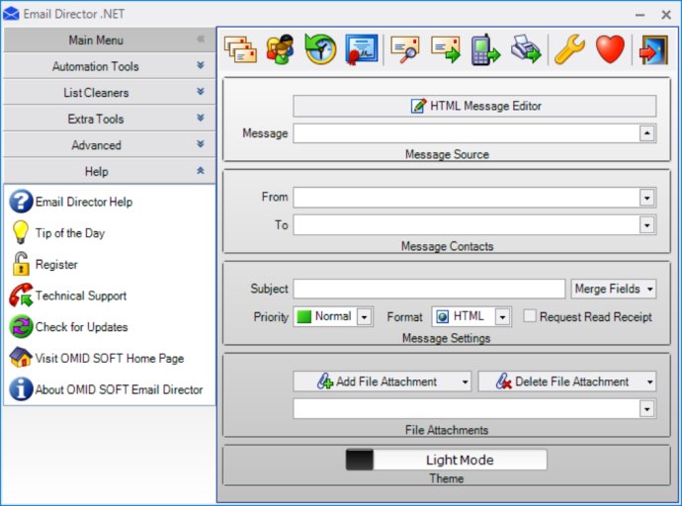Show Tip of the Day
Screen dimensions: 682x506
[x=70, y=233]
